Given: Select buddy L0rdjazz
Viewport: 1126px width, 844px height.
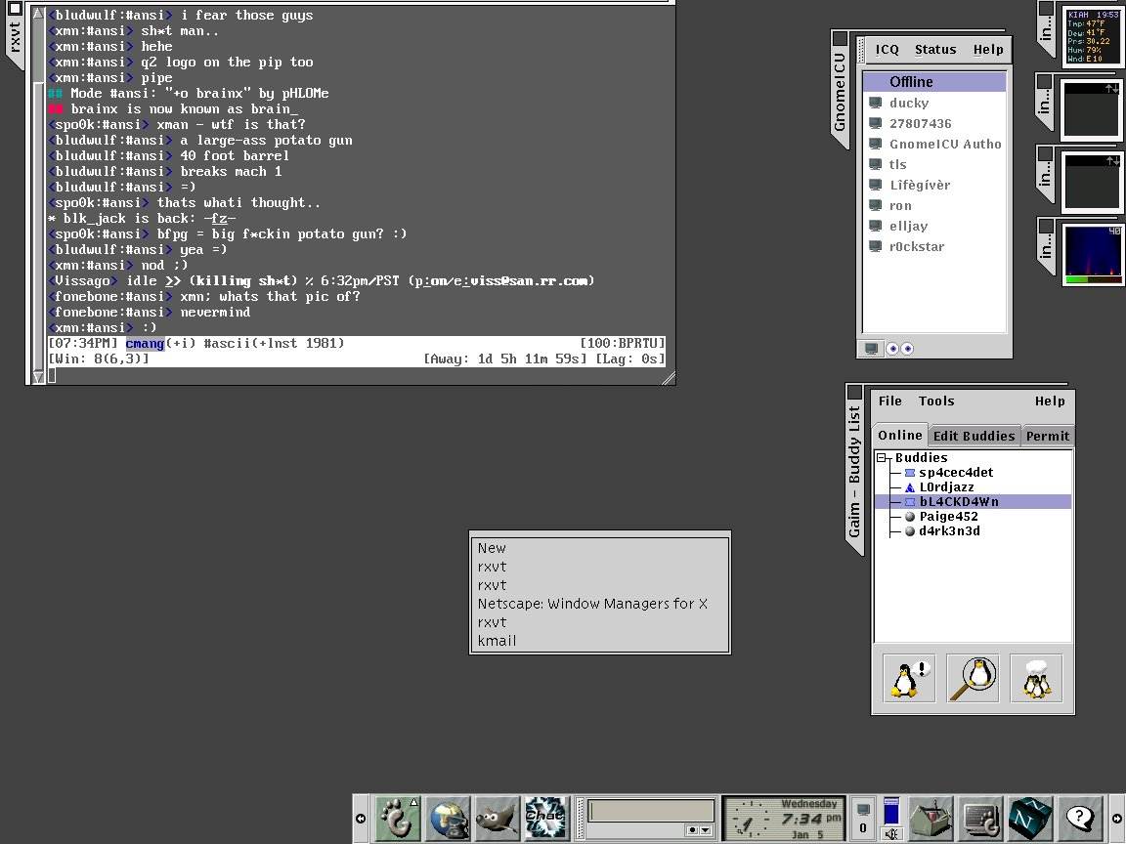Looking at the screenshot, I should point(946,486).
